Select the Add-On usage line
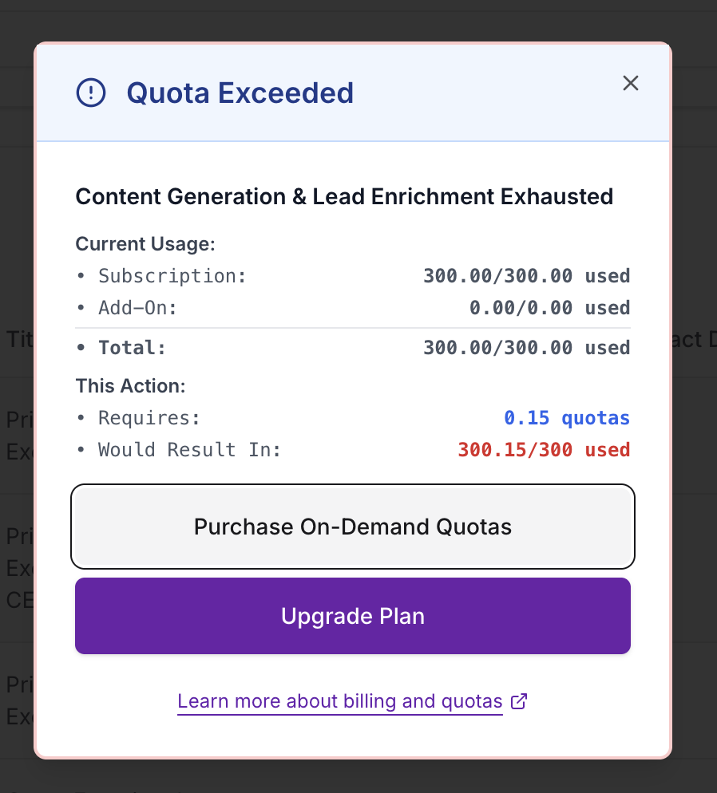The image size is (717, 793). click(140, 308)
